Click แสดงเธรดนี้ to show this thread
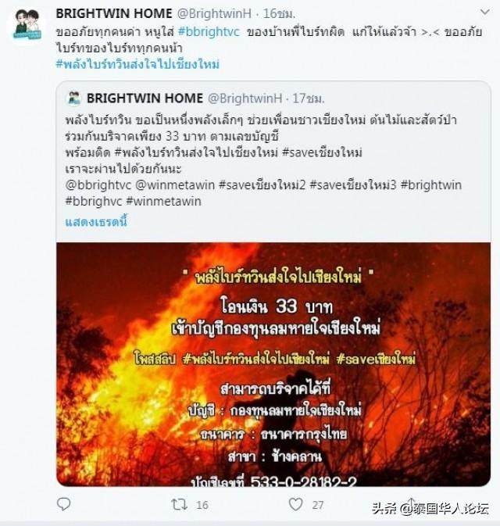 click(96, 222)
